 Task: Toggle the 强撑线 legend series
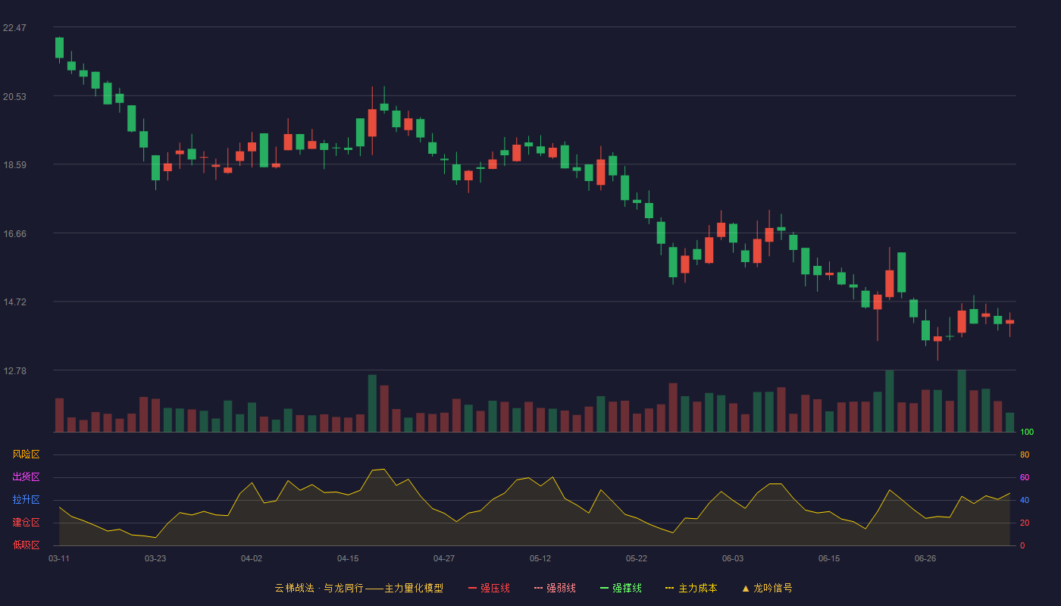coord(621,588)
